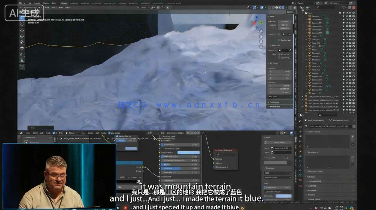Image resolution: width=376 pixels, height=210 pixels.
Task: Select the Scale tool in viewport toolbar
Action: [22, 42]
